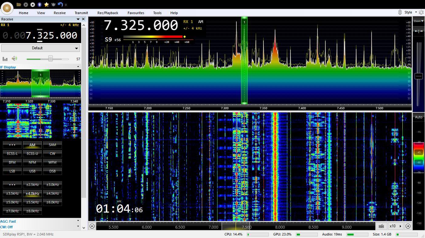
Task: Open the settings gear next to Style
Action: [x=421, y=12]
